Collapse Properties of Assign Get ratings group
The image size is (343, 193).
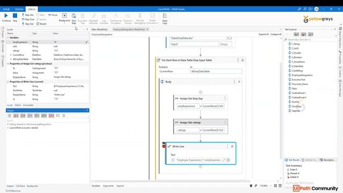(x=8, y=64)
